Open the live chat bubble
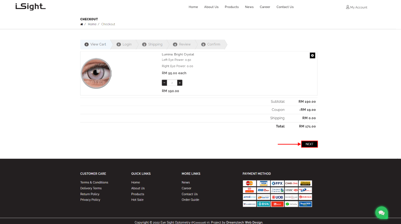 point(382,213)
